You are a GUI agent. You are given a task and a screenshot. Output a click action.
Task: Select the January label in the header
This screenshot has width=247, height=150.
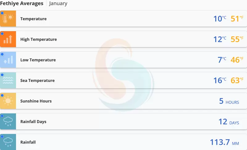coord(58,4)
